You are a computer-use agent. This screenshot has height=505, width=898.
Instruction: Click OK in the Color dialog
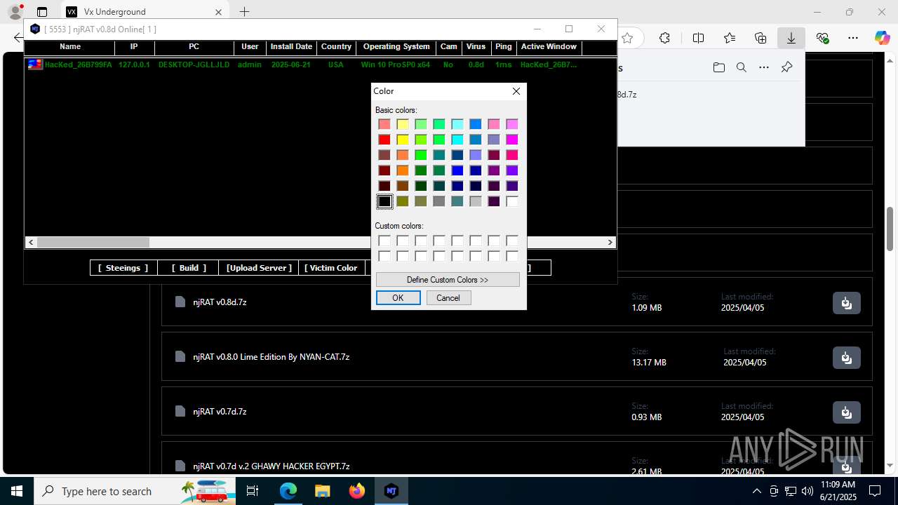click(398, 298)
